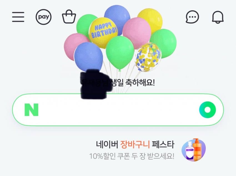
Task: Tap the yellow HAPPY BIRTHDAY balloon
Action: [x=103, y=33]
